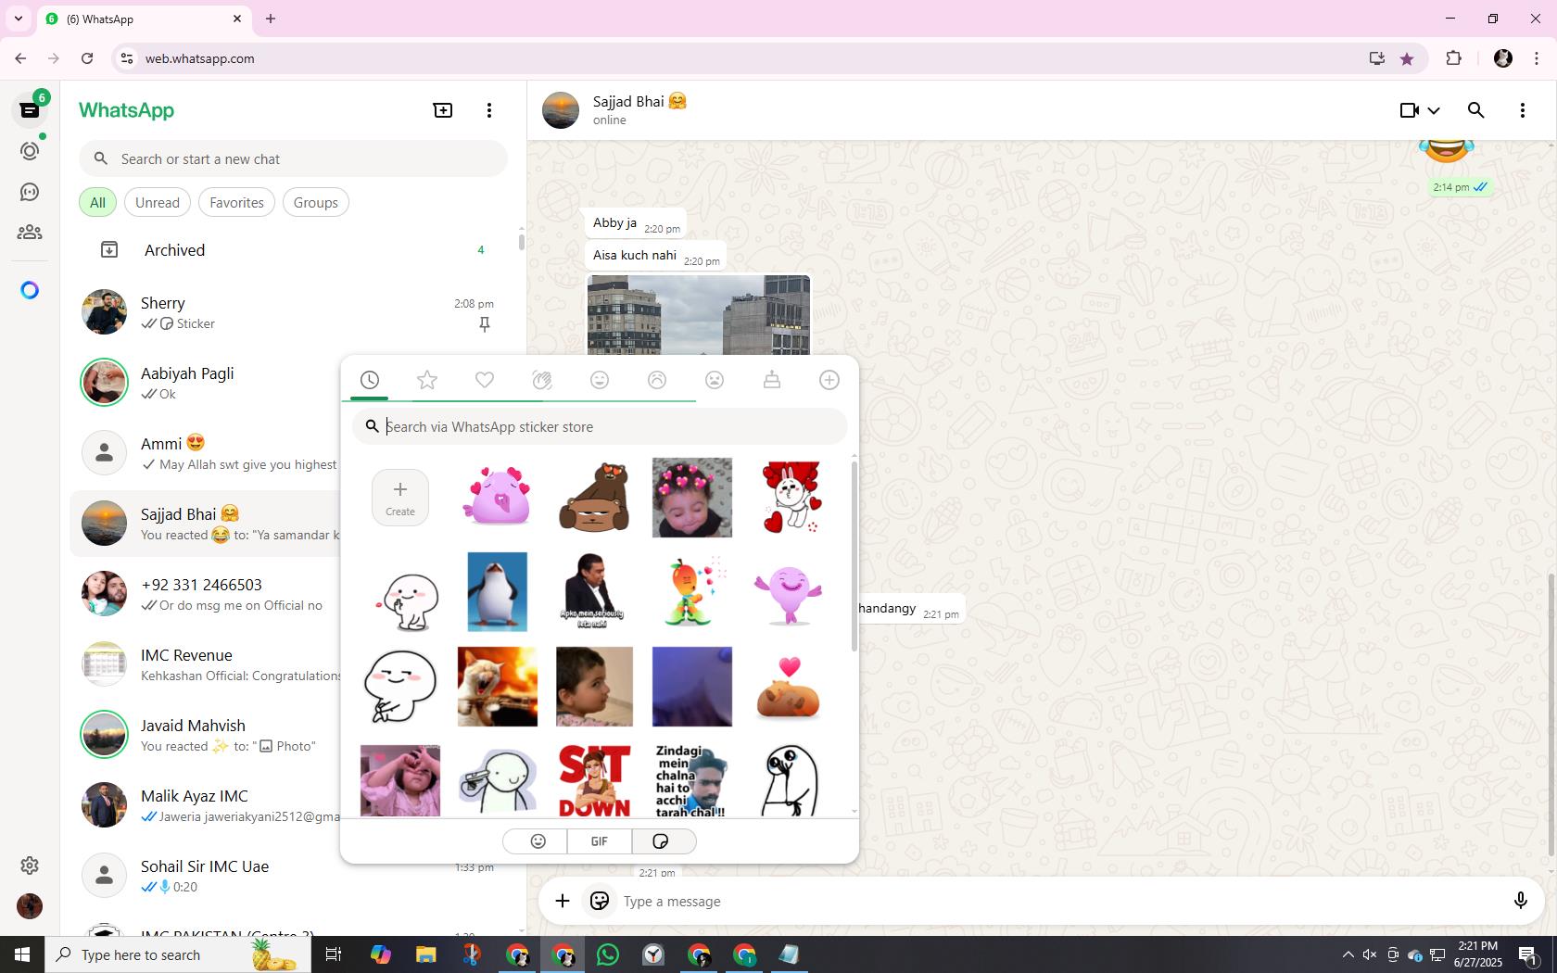Select the happy face stickers tab
This screenshot has width=1557, height=973.
(x=600, y=380)
